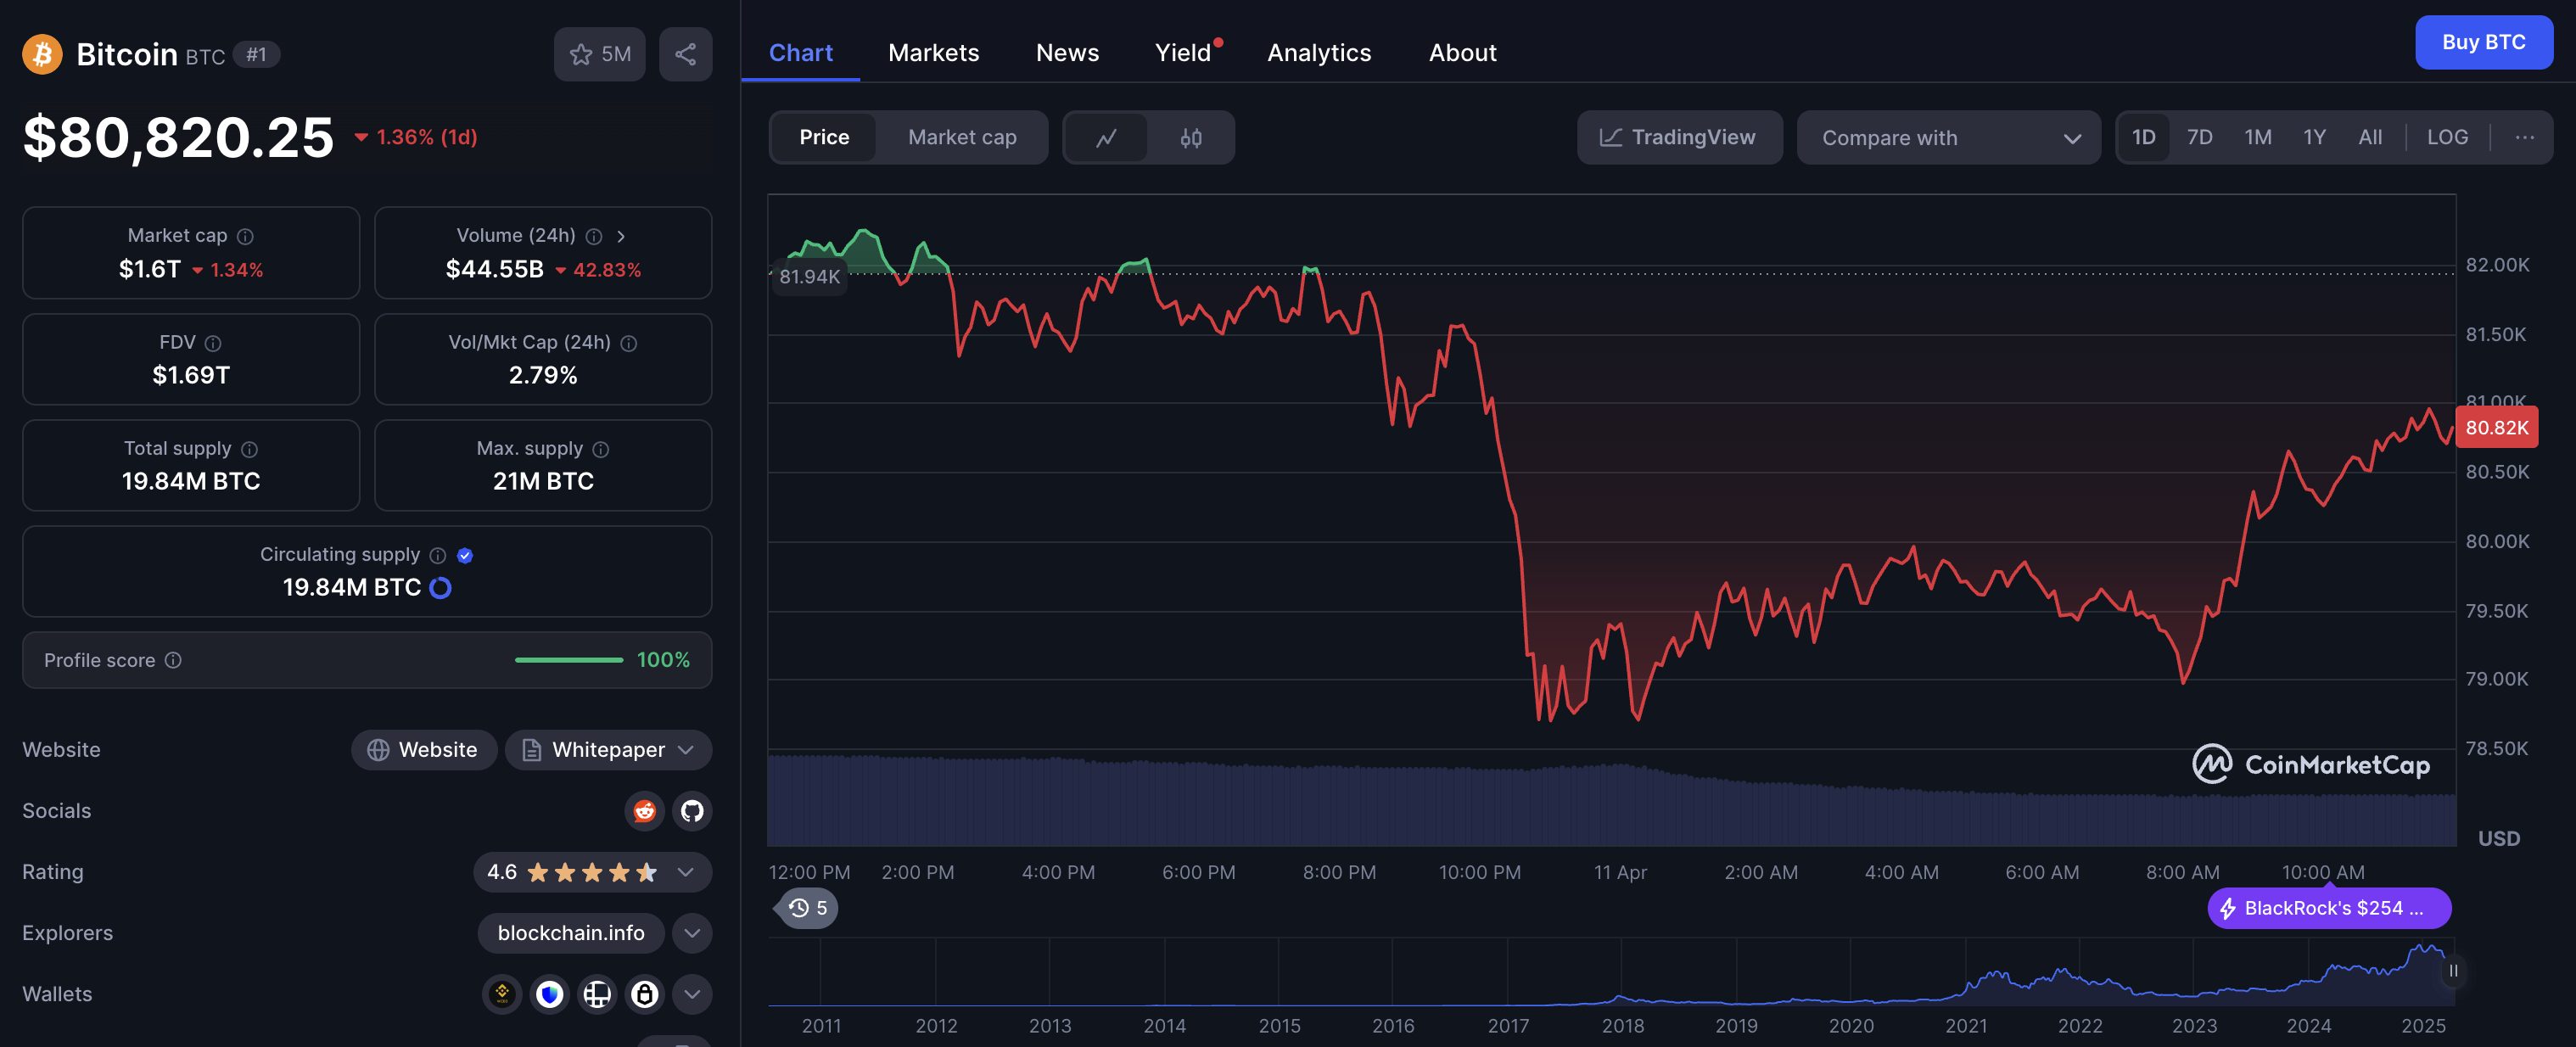This screenshot has height=1047, width=2576.
Task: Open Volume (24h) info icon
Action: point(594,236)
